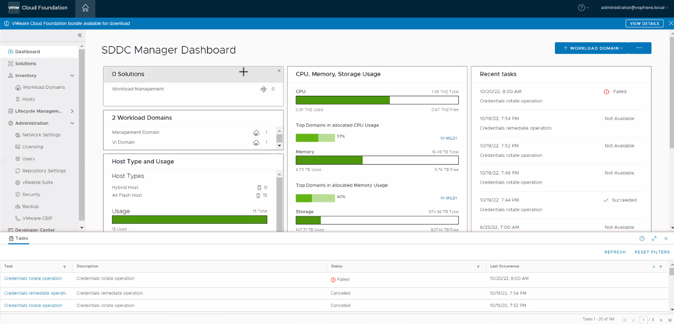Collapse the left navigation sidebar
The height and width of the screenshot is (324, 674).
(80, 35)
